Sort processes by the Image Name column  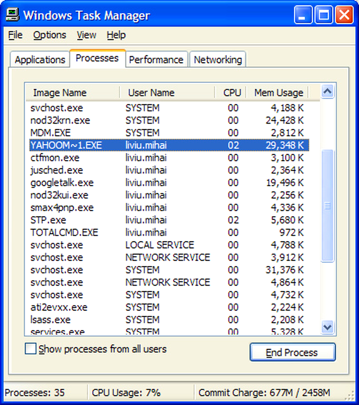click(x=60, y=93)
